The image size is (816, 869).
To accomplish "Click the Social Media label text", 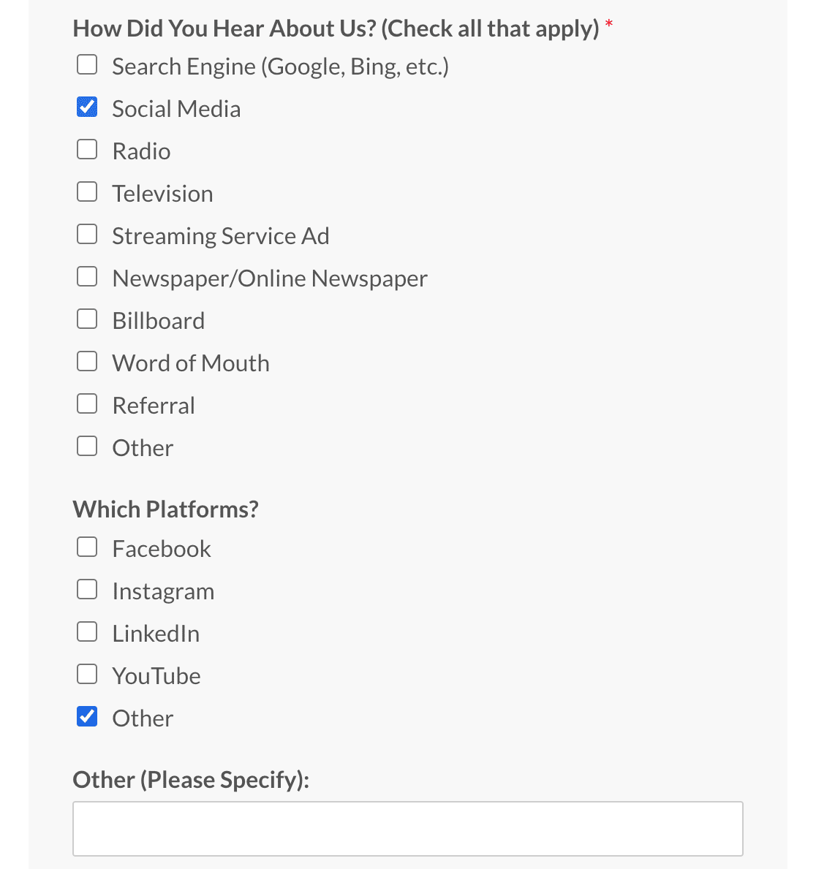I will tap(176, 108).
